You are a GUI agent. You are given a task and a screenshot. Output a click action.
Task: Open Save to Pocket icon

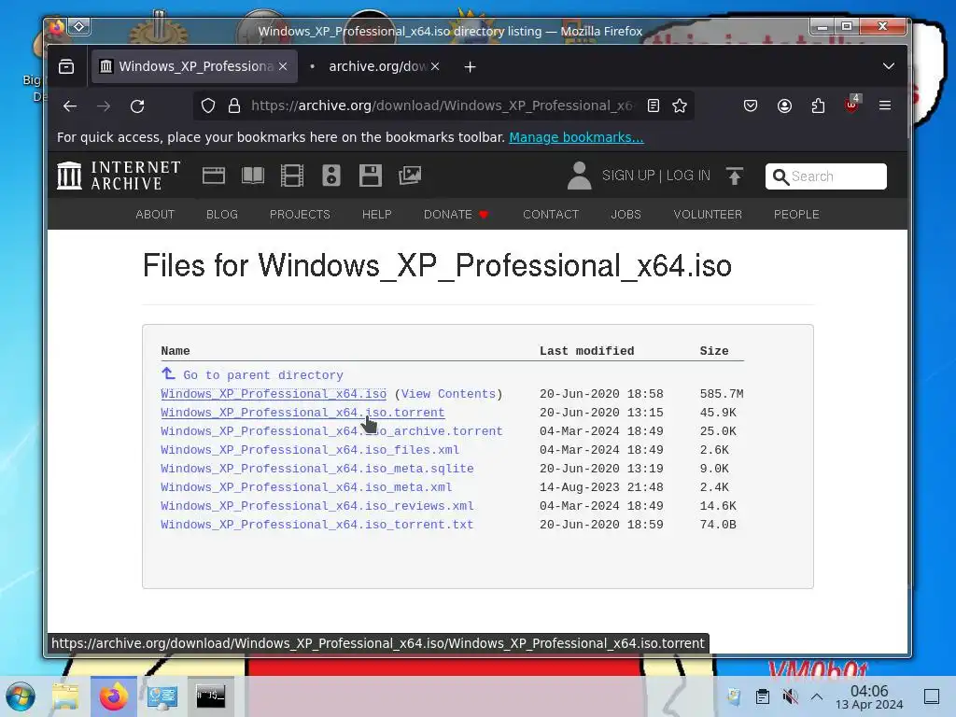tap(751, 105)
